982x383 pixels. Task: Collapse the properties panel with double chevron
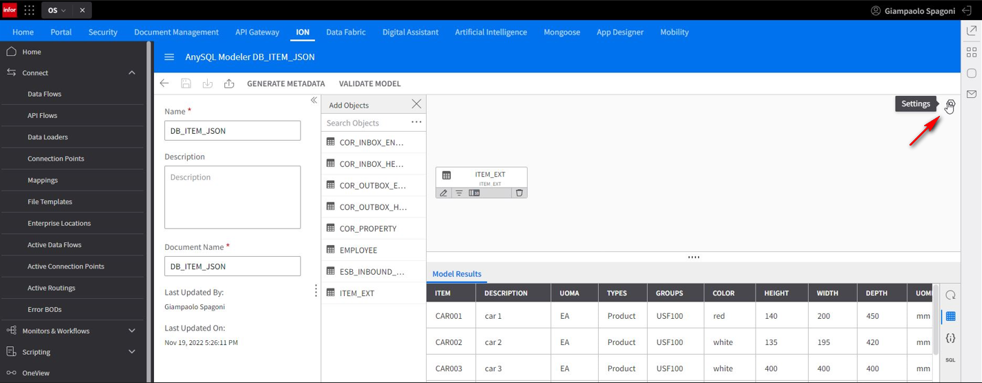point(314,101)
